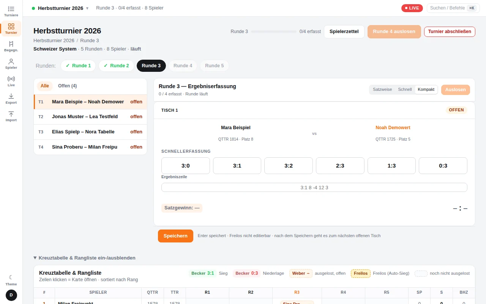486x304 pixels.
Task: Select the Runde 4 tab
Action: click(183, 66)
